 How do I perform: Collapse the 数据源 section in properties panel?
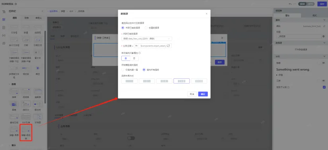coord(324,43)
